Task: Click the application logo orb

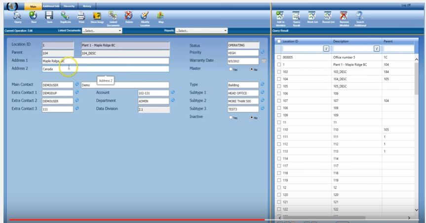Action: tap(12, 6)
